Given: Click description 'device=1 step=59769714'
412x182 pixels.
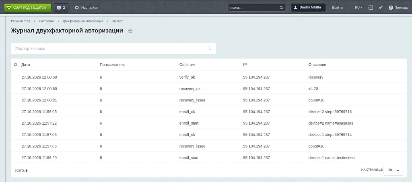Looking at the screenshot, I should pyautogui.click(x=330, y=135).
